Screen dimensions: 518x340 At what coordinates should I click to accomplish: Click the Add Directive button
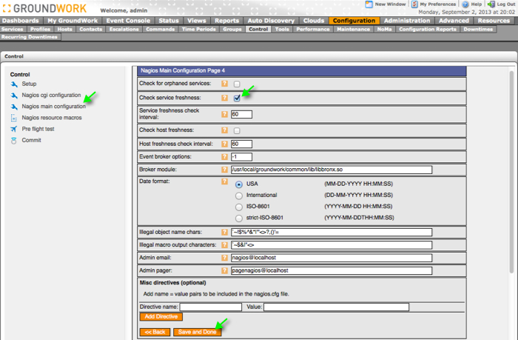pos(161,316)
